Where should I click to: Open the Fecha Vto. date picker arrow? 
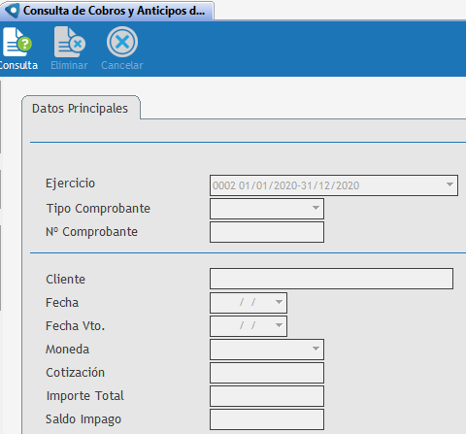click(x=279, y=326)
